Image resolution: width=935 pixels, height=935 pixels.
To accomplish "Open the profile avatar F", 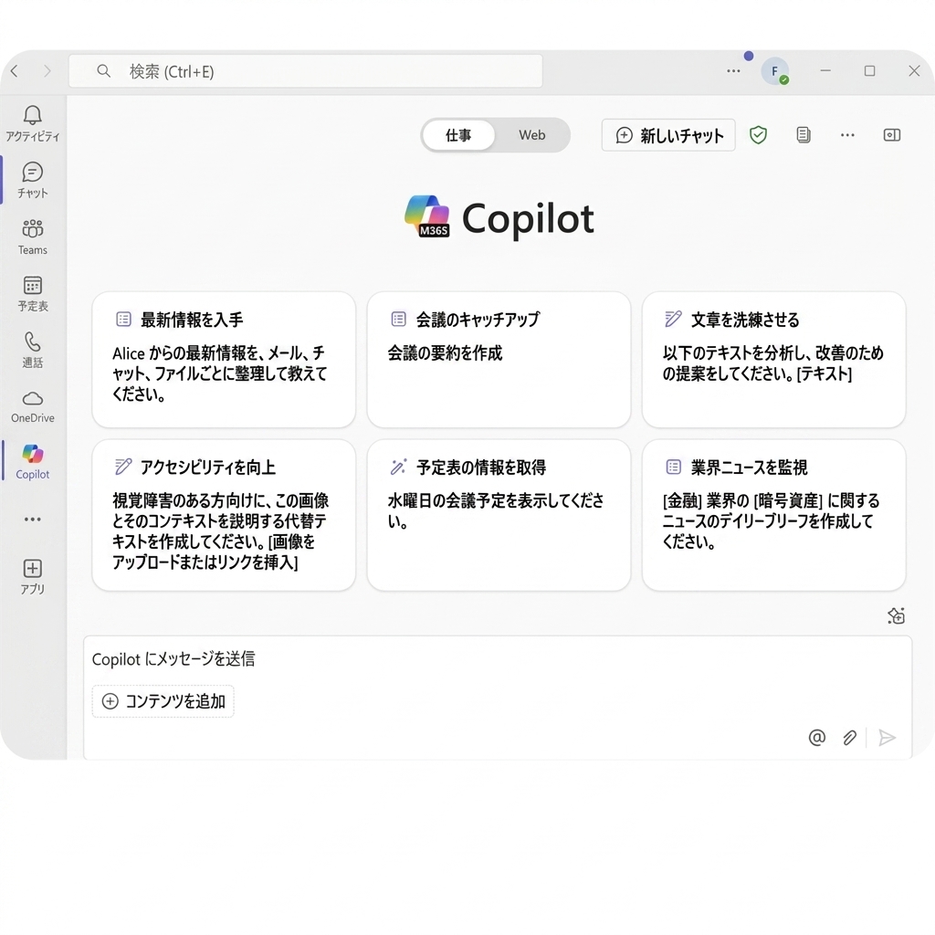I will point(774,71).
